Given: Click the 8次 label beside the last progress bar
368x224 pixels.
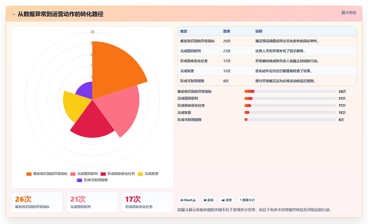Looking at the screenshot, I should coord(341,120).
